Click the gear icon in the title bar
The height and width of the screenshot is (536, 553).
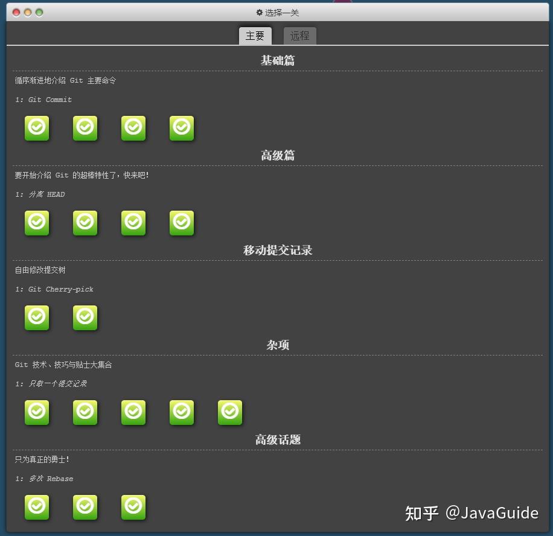[x=259, y=13]
